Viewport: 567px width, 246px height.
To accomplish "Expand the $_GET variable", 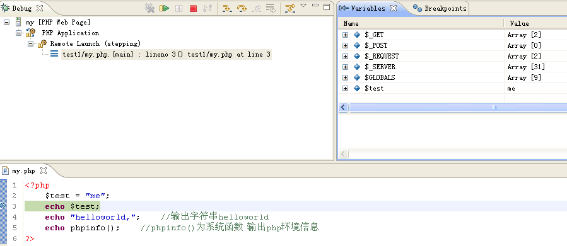I will tap(346, 35).
